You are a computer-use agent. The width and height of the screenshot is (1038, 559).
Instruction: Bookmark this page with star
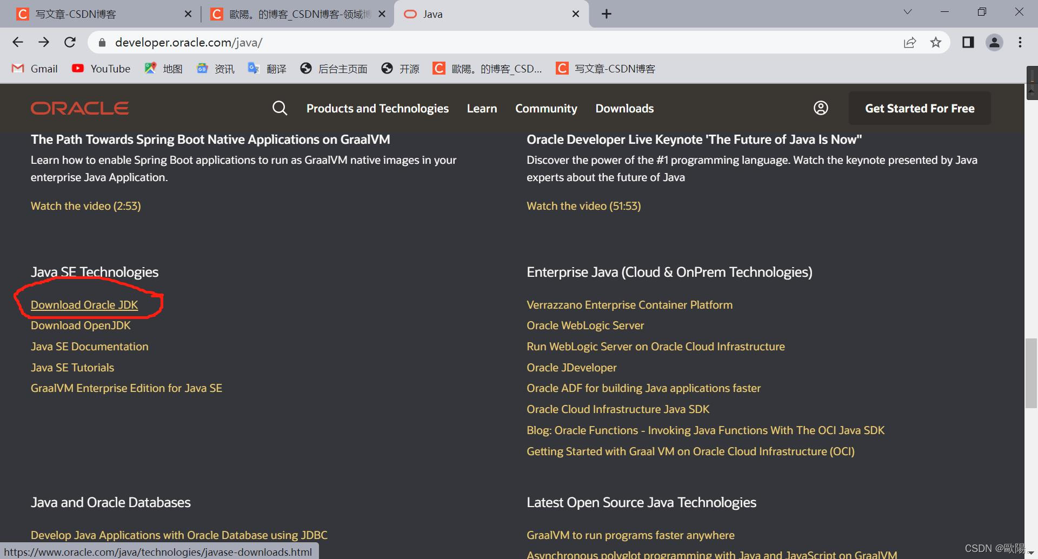[936, 42]
